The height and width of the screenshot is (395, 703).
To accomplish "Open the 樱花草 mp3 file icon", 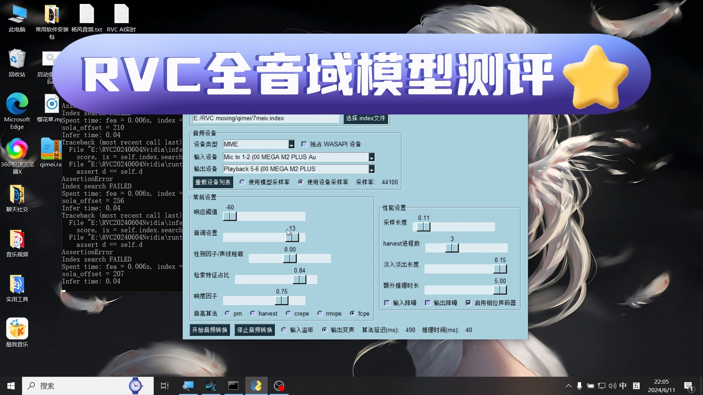I will click(51, 108).
